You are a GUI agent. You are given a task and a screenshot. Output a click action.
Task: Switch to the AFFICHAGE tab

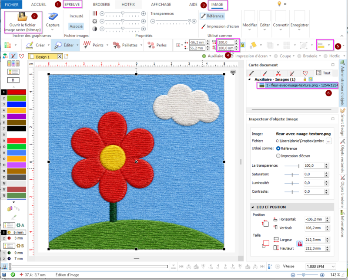pos(161,4)
